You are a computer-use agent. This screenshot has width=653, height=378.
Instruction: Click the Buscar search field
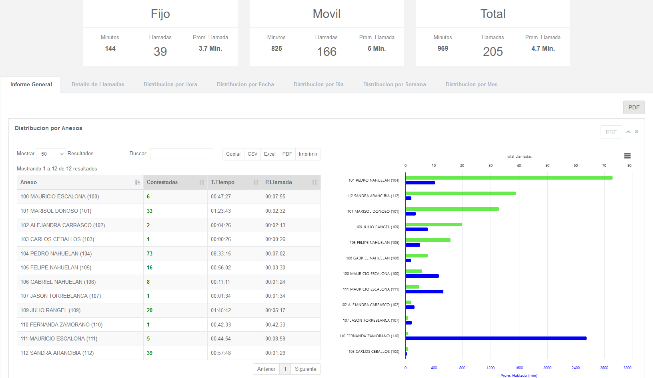[181, 154]
